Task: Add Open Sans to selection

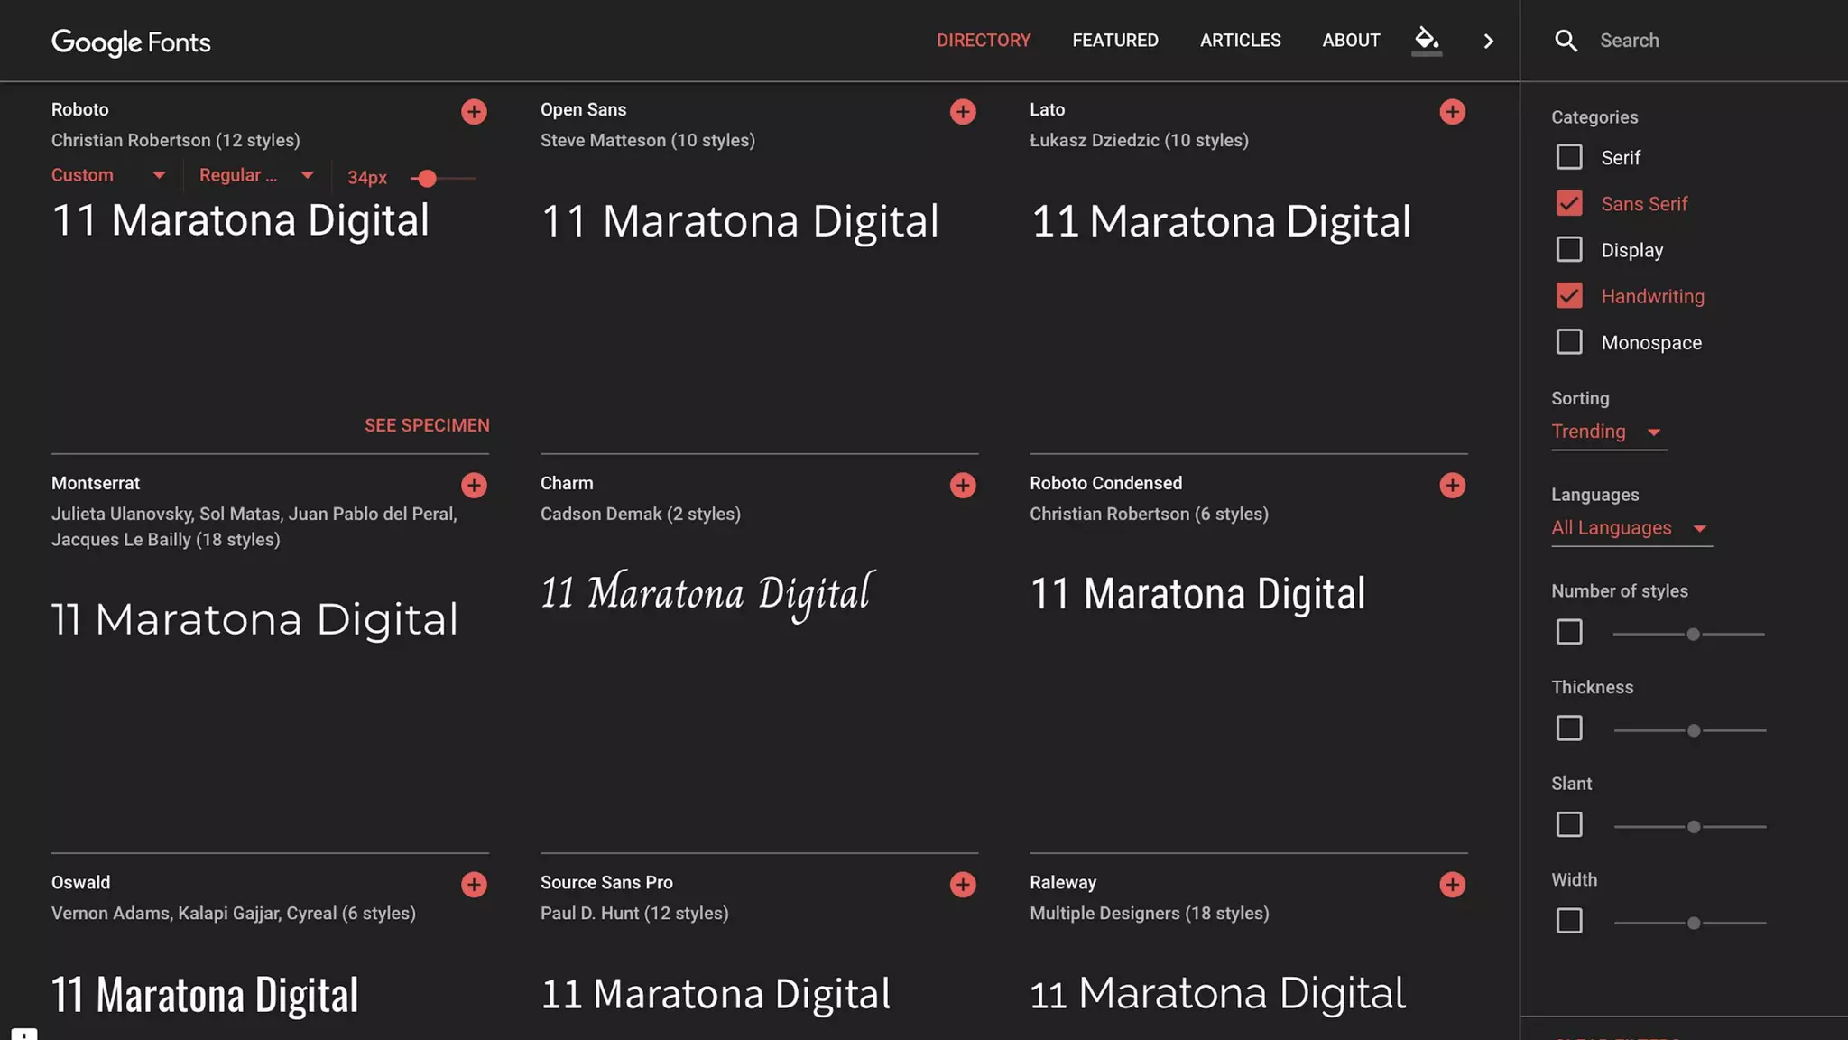Action: [963, 112]
